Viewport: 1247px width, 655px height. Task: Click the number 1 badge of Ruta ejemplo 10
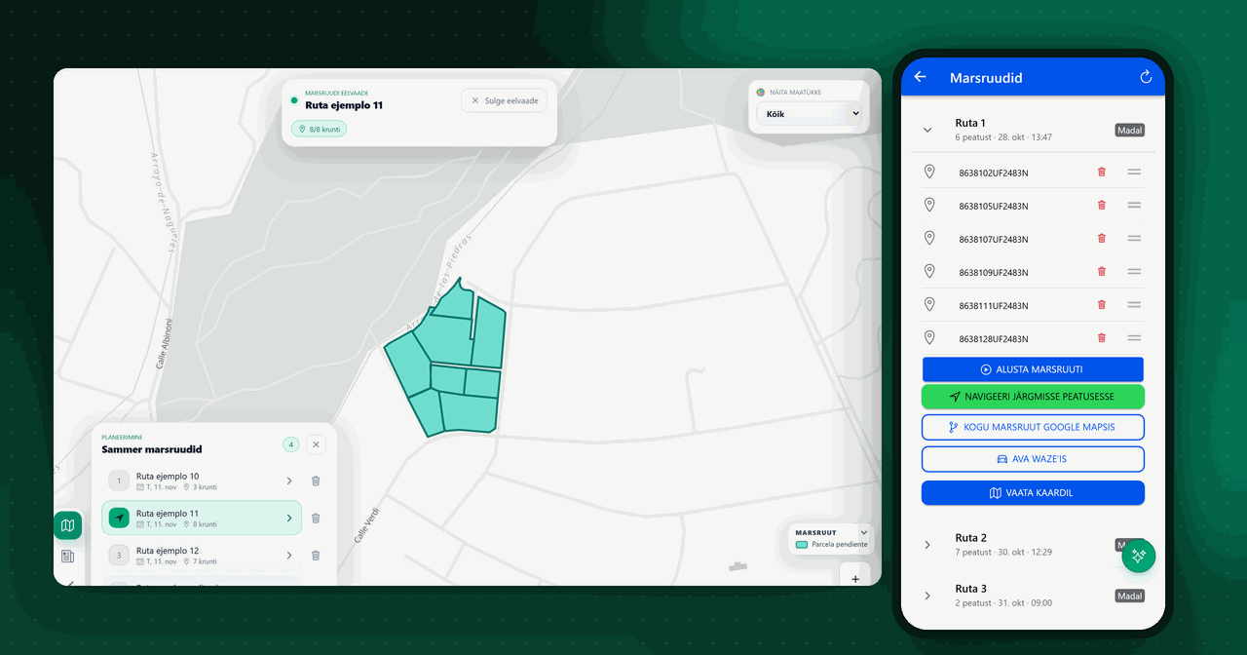coord(119,481)
